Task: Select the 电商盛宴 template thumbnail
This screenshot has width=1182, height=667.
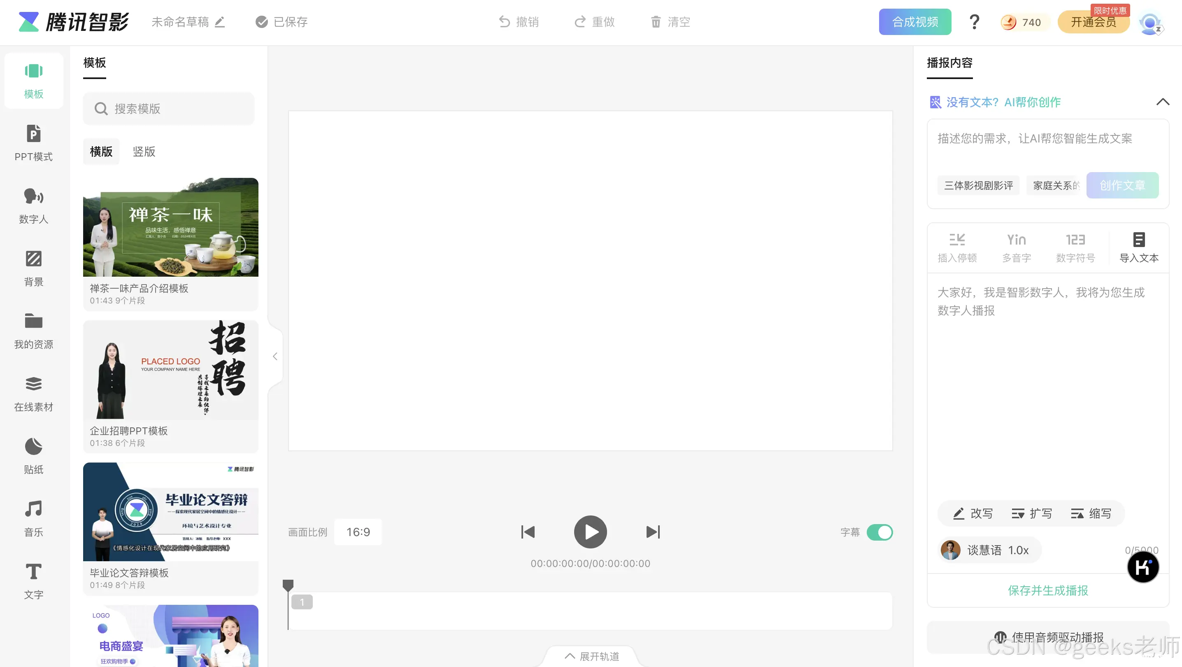Action: (x=170, y=636)
